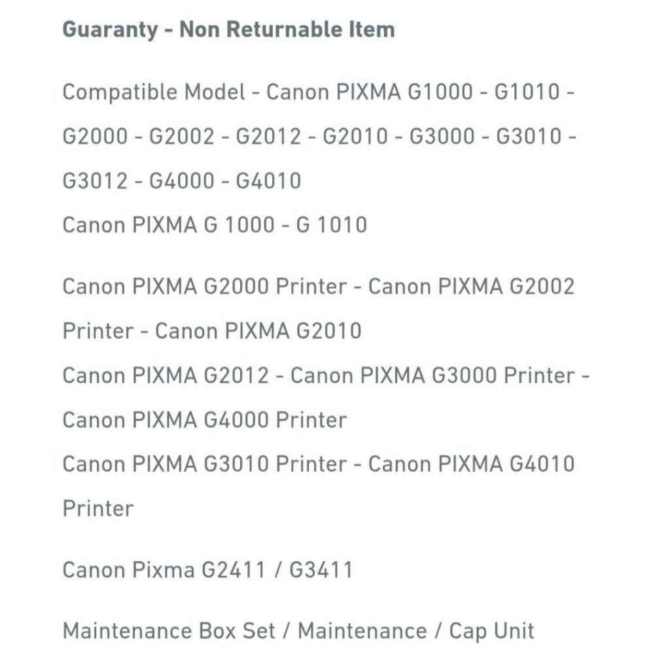
Task: Click the standalone word 'Printer' below G4010
Action: tap(98, 508)
